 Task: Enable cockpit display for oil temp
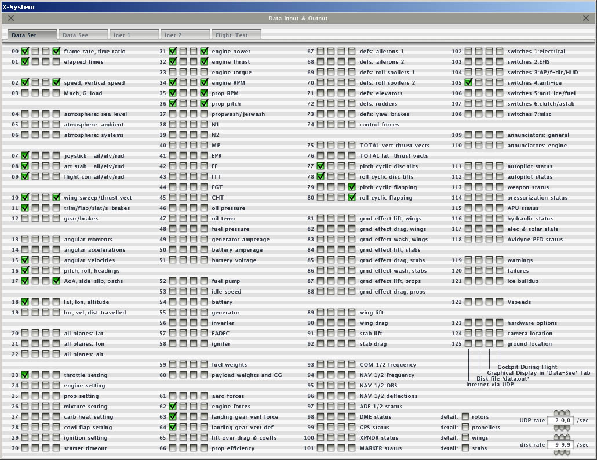click(204, 218)
